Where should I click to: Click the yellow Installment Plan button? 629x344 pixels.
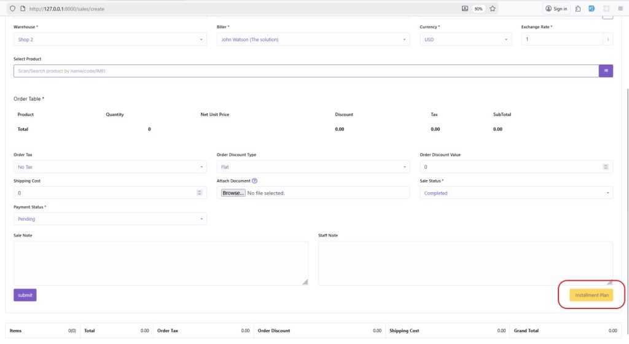pos(591,295)
